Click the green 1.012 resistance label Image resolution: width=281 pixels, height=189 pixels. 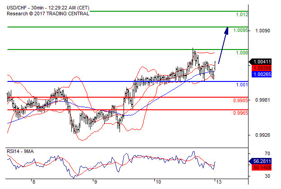[x=242, y=14]
